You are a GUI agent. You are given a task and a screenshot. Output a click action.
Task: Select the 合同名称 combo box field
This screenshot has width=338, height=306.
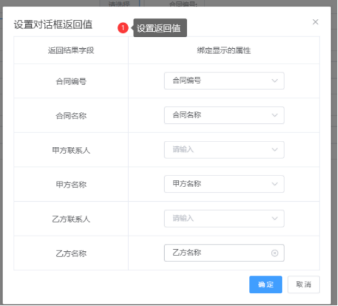pyautogui.click(x=224, y=115)
